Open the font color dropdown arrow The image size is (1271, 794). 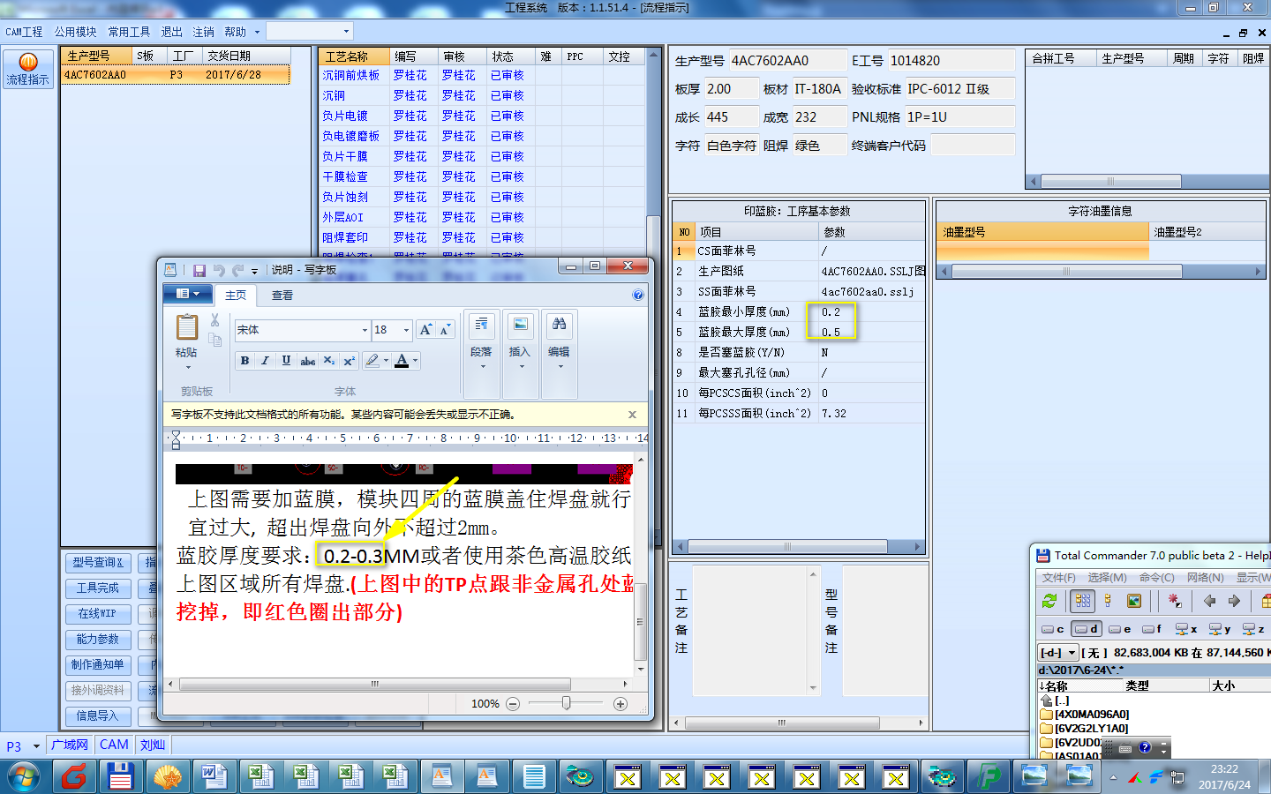416,360
